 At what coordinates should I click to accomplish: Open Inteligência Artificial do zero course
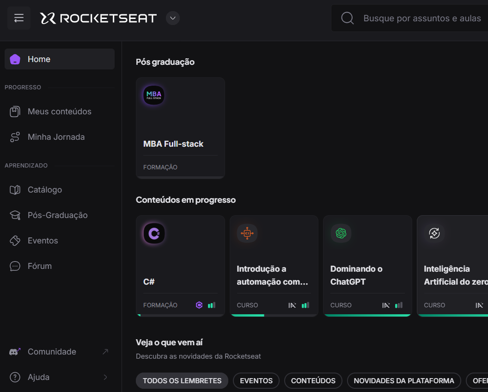[456, 275]
